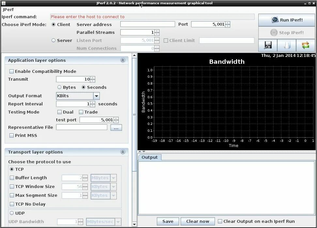Viewport: 317px width, 228px height.
Task: Decrease the test port with down arrow
Action: 116,121
